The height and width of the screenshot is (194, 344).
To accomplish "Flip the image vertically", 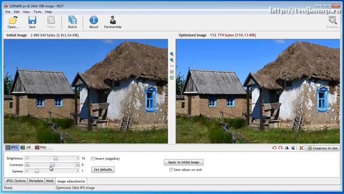I will (293, 148).
